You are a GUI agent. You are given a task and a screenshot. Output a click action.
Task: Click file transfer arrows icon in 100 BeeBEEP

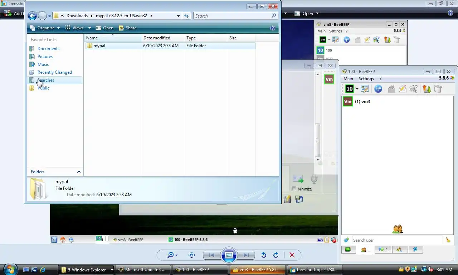pos(427,89)
